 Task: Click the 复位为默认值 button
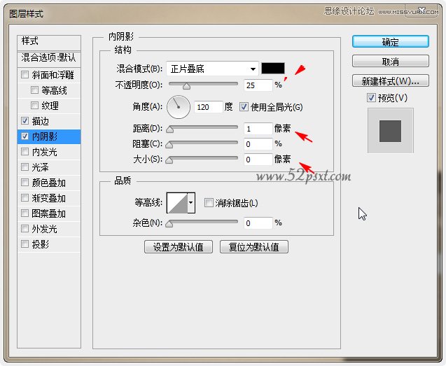click(x=254, y=247)
